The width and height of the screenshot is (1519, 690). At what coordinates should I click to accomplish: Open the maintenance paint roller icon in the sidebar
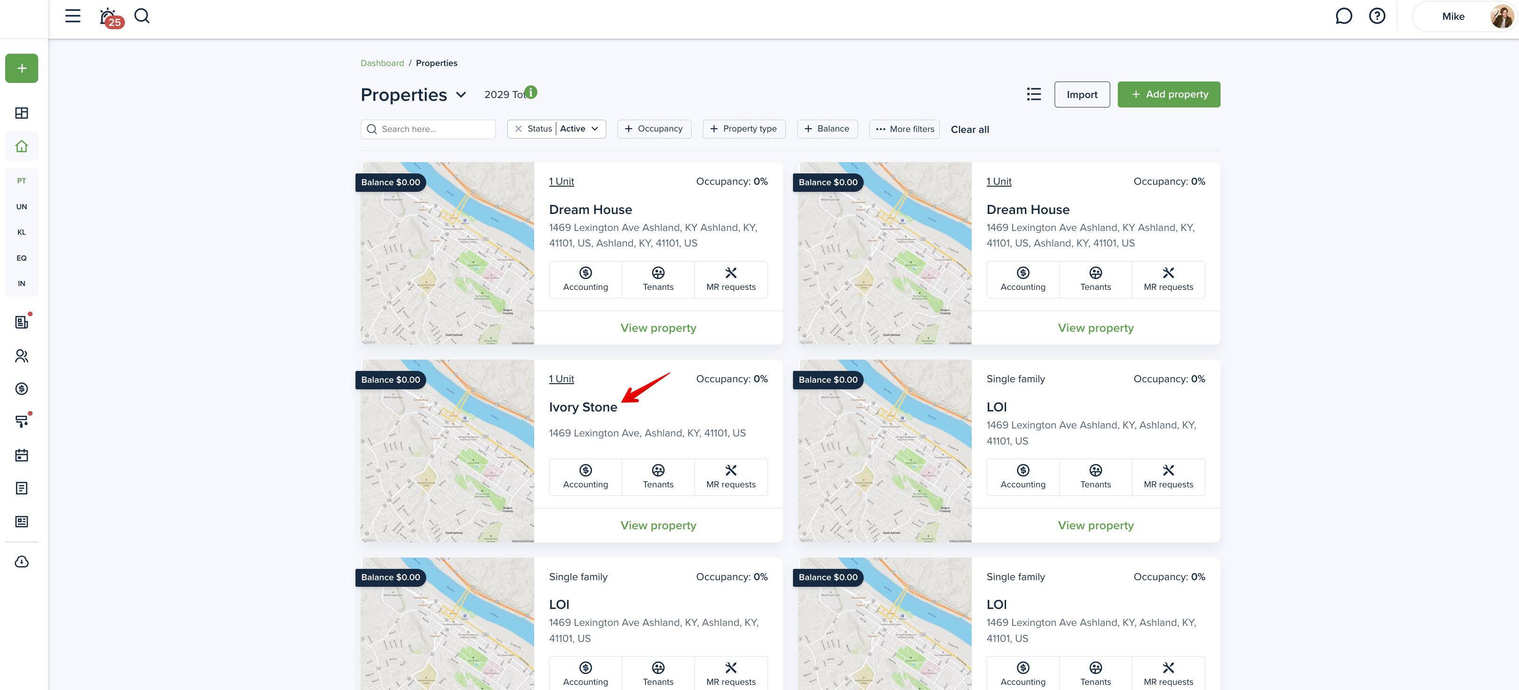[22, 421]
